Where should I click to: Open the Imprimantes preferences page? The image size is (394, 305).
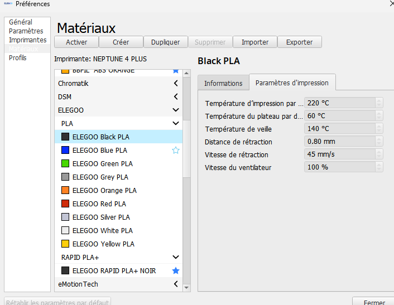[28, 40]
